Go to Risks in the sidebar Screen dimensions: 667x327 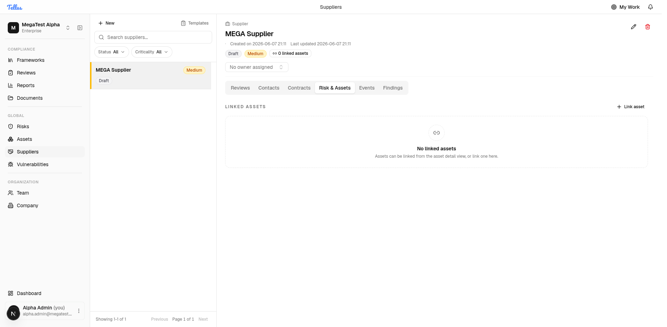pos(45,126)
